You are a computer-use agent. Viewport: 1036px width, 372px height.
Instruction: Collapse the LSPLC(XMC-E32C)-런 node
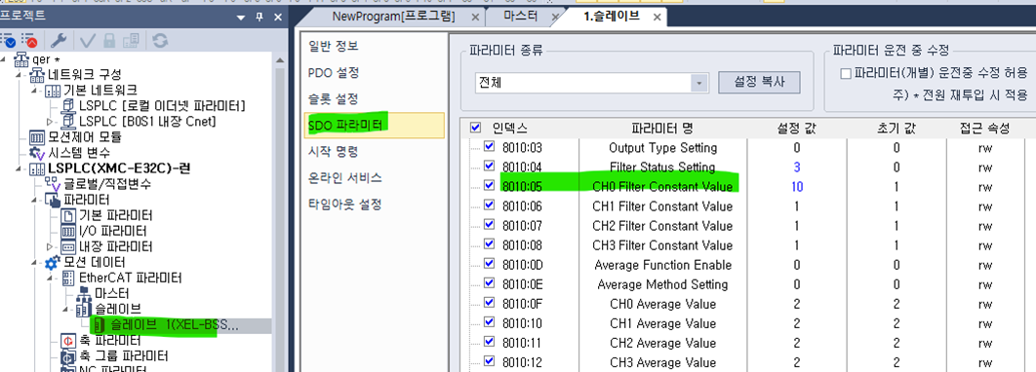[19, 168]
